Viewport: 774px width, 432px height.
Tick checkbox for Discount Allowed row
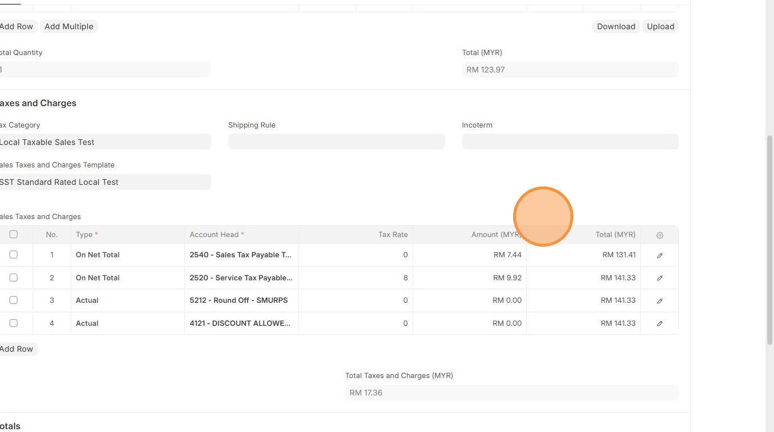(x=13, y=323)
